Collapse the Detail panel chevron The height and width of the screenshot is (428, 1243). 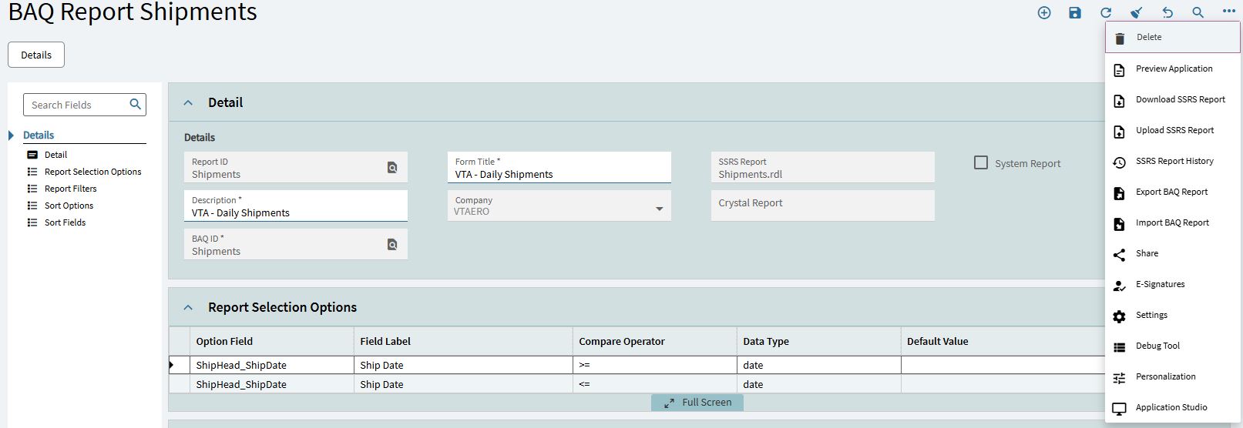(188, 102)
